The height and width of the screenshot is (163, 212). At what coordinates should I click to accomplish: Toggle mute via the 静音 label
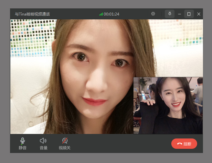coord(23,148)
